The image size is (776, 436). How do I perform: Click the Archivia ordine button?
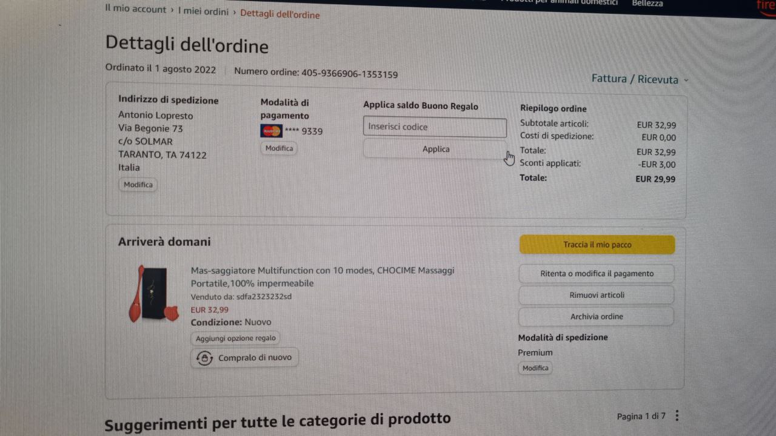point(597,317)
